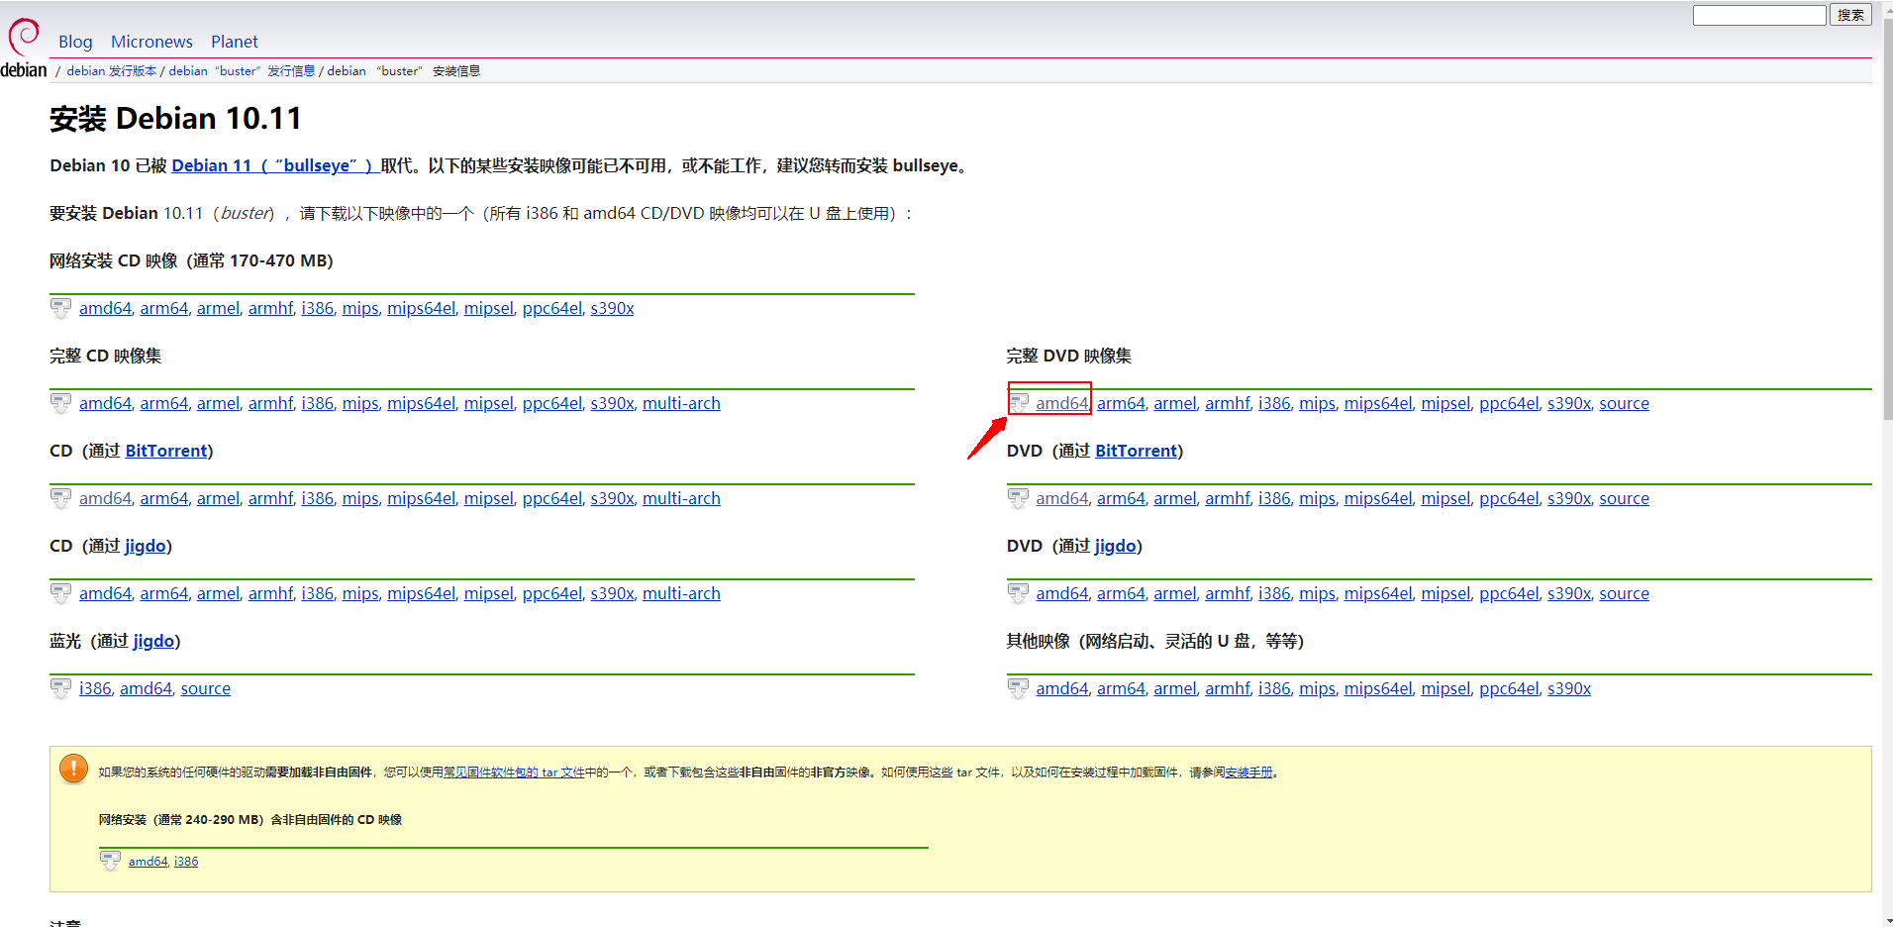Screen dimensions: 1893x927
Task: Download amd64 network install CD image
Action: coord(105,308)
